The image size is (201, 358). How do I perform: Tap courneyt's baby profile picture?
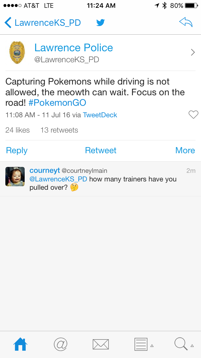pos(15,177)
